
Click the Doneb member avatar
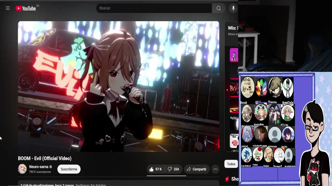pyautogui.click(x=247, y=87)
